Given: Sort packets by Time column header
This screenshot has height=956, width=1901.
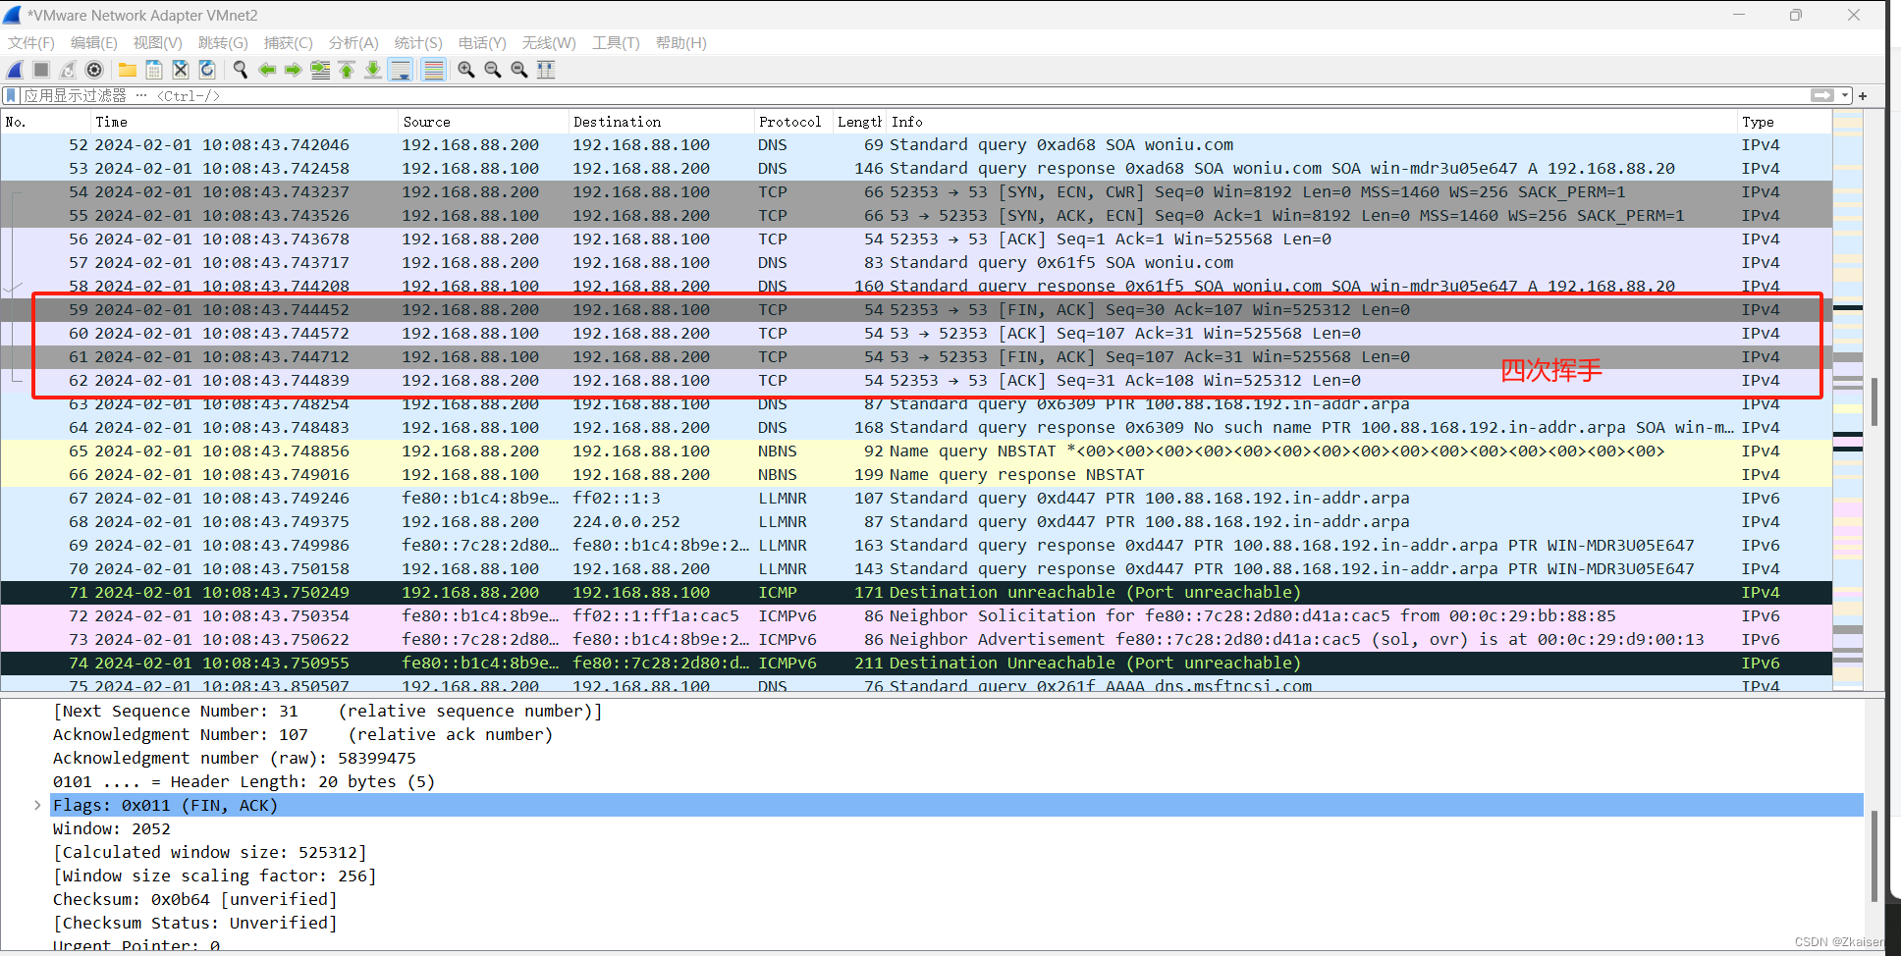Looking at the screenshot, I should [244, 122].
